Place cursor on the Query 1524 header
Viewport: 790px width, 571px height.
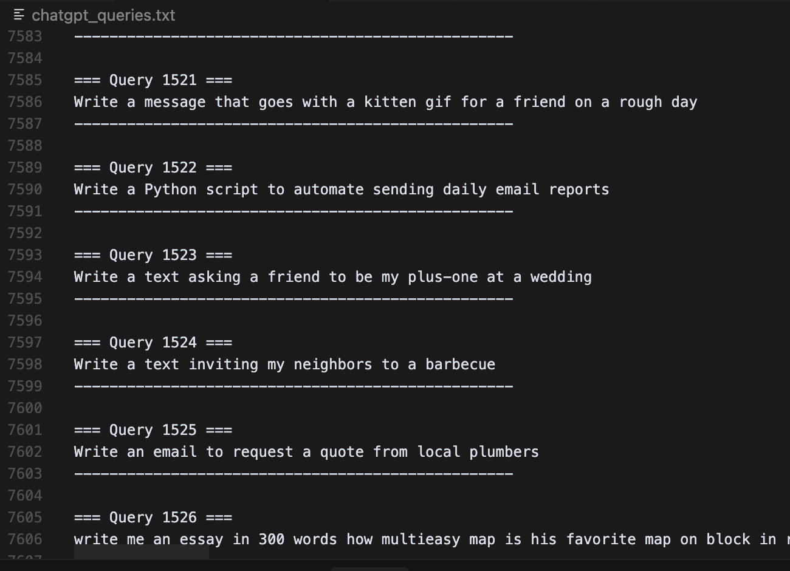point(153,343)
